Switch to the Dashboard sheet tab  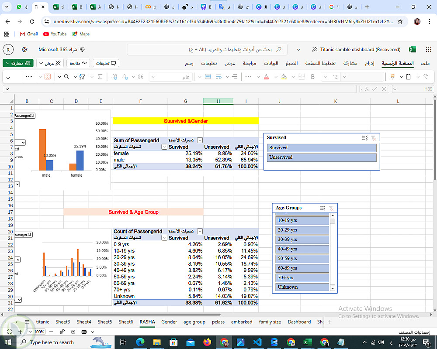click(x=299, y=322)
